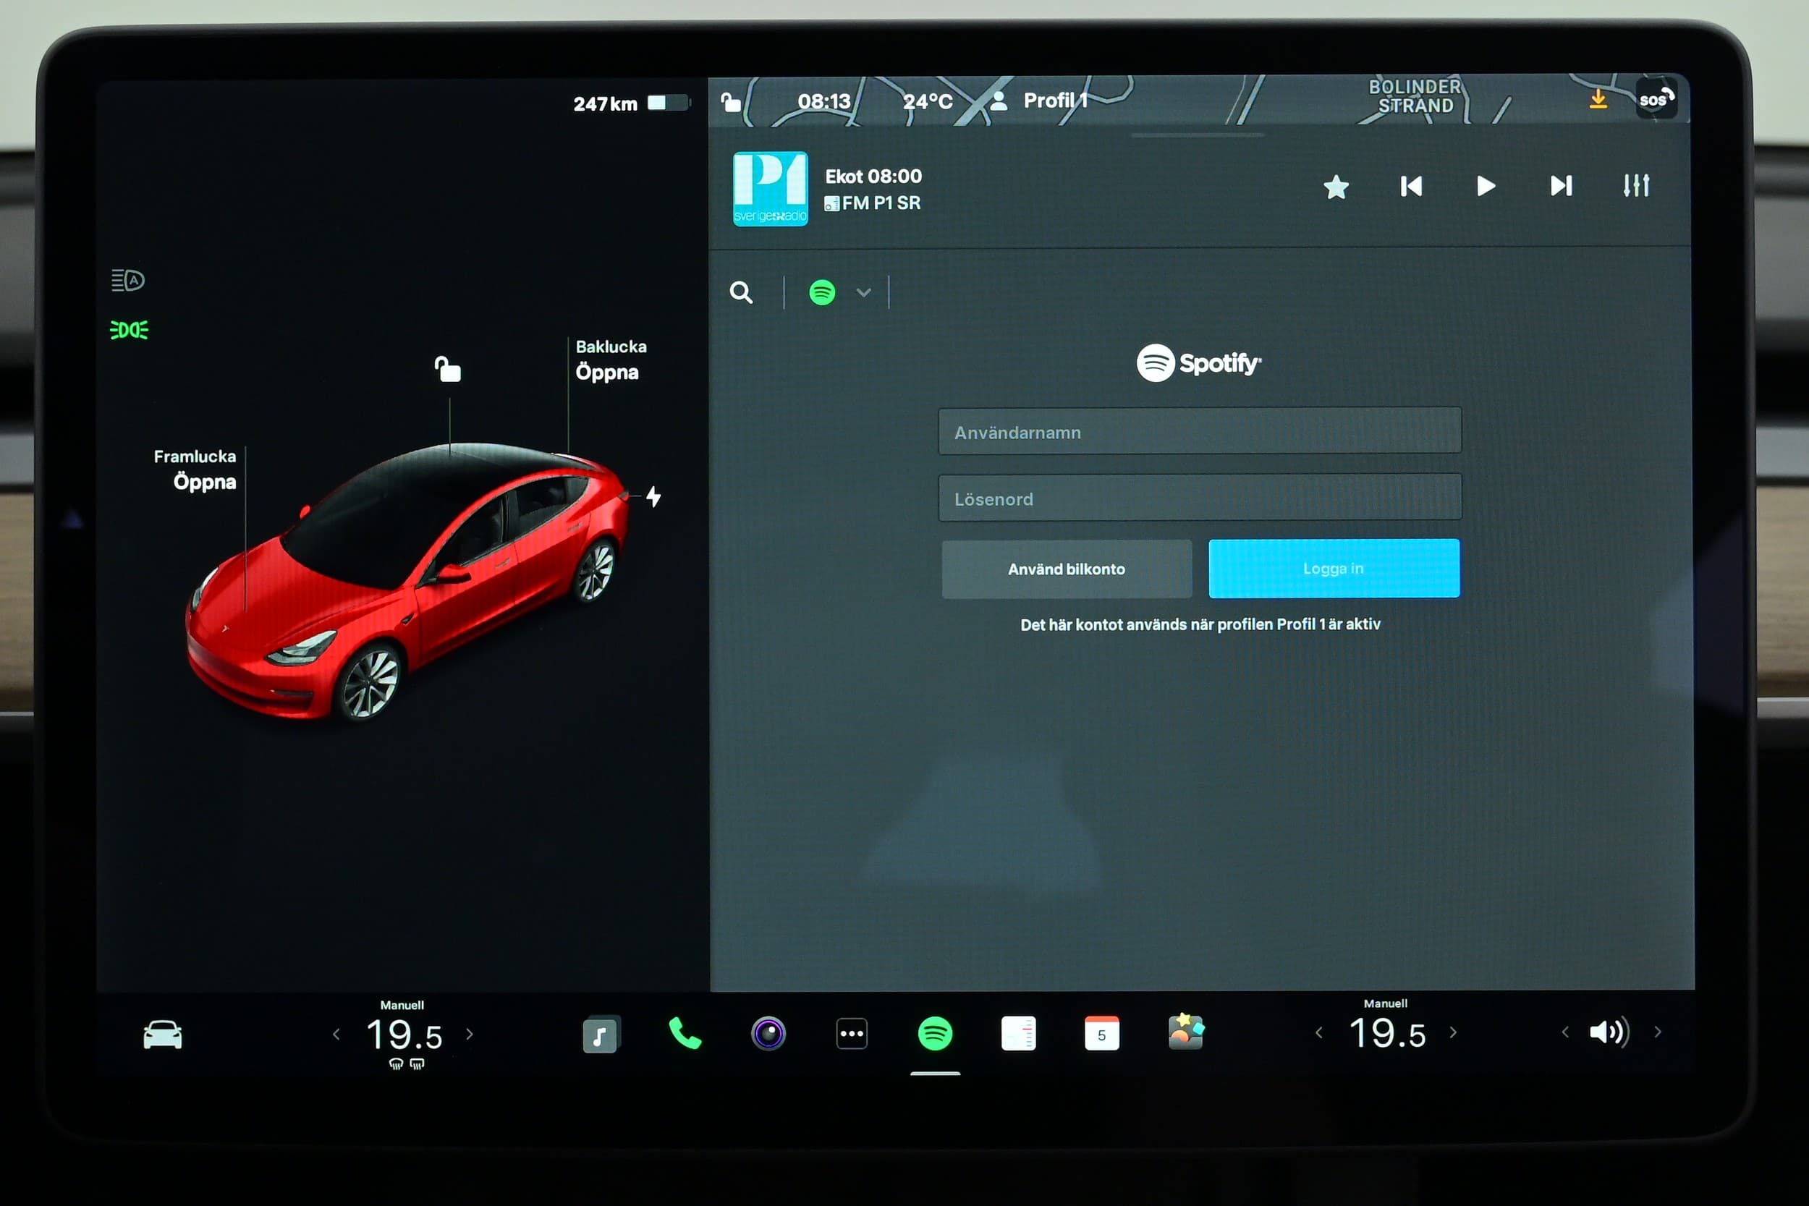This screenshot has width=1809, height=1206.
Task: Tap the P1 Sveriges Radio artwork
Action: point(770,188)
